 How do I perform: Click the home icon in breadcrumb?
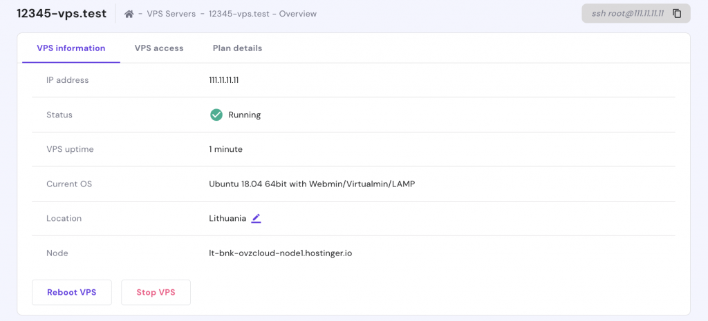(x=129, y=14)
